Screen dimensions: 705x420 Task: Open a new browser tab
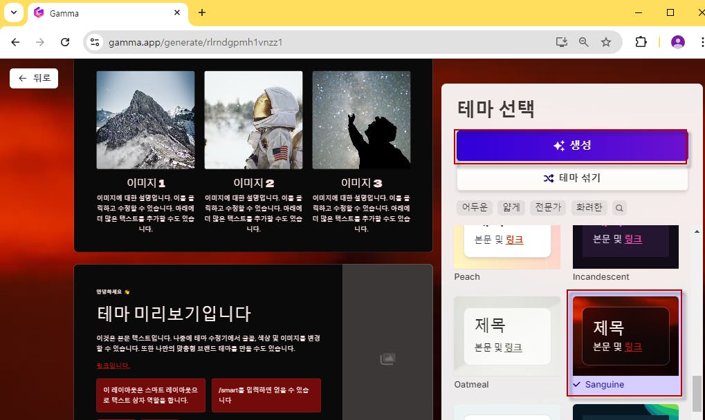tap(202, 12)
